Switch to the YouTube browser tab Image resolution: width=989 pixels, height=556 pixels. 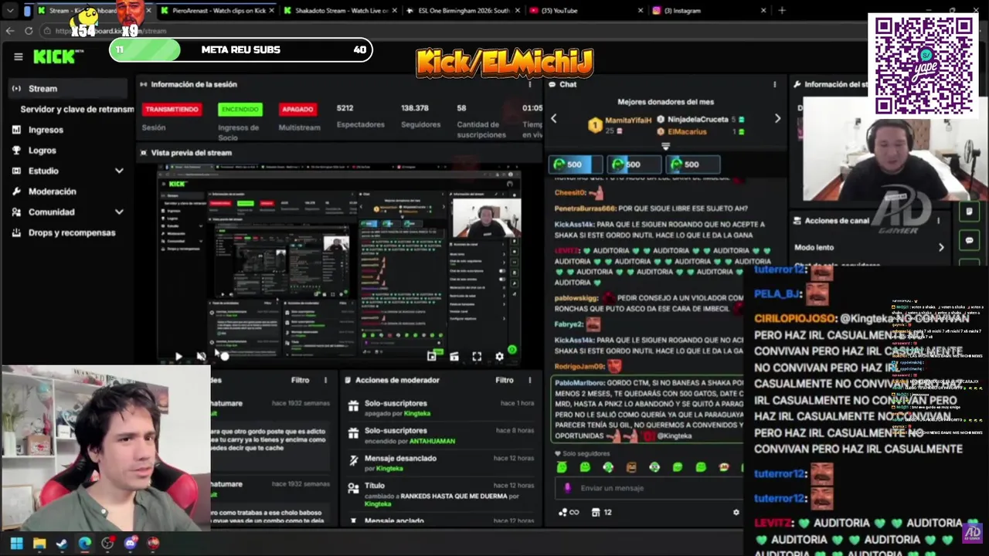[586, 11]
